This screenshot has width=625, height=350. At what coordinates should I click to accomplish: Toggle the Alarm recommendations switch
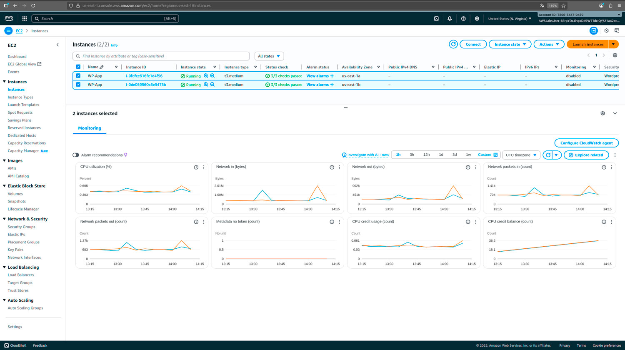(x=76, y=155)
